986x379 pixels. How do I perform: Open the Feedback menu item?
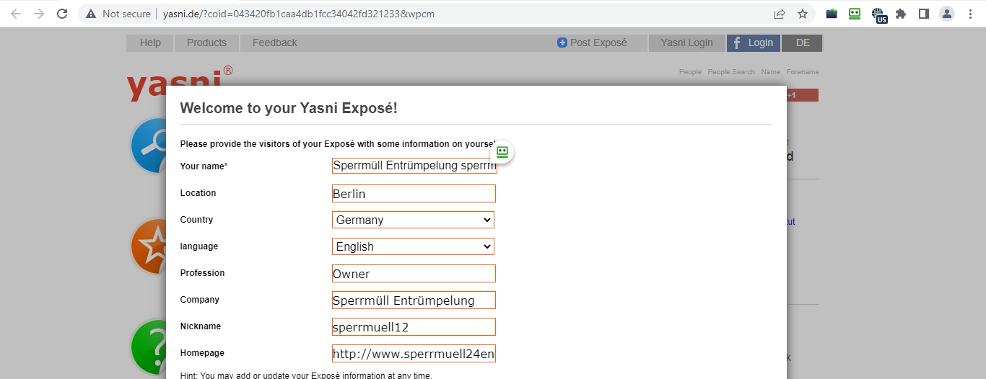point(274,43)
